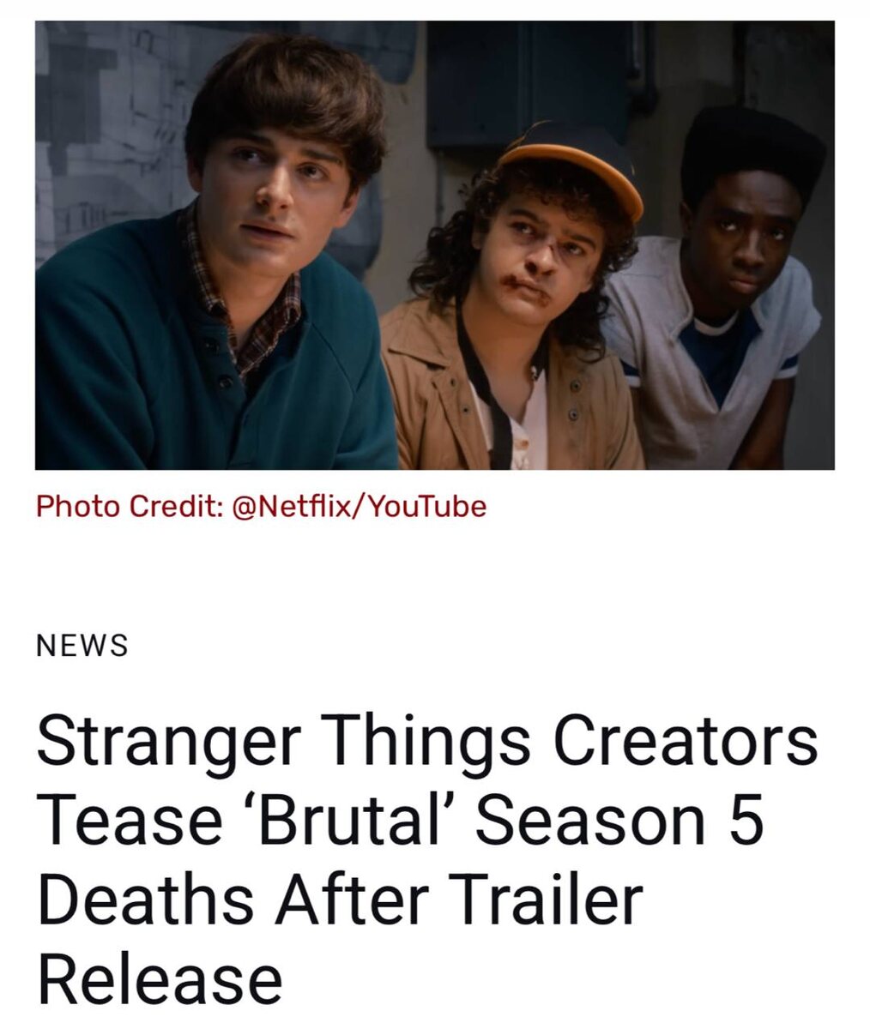The height and width of the screenshot is (1029, 870).
Task: Click 'Season 5' in the headline
Action: pyautogui.click(x=619, y=821)
